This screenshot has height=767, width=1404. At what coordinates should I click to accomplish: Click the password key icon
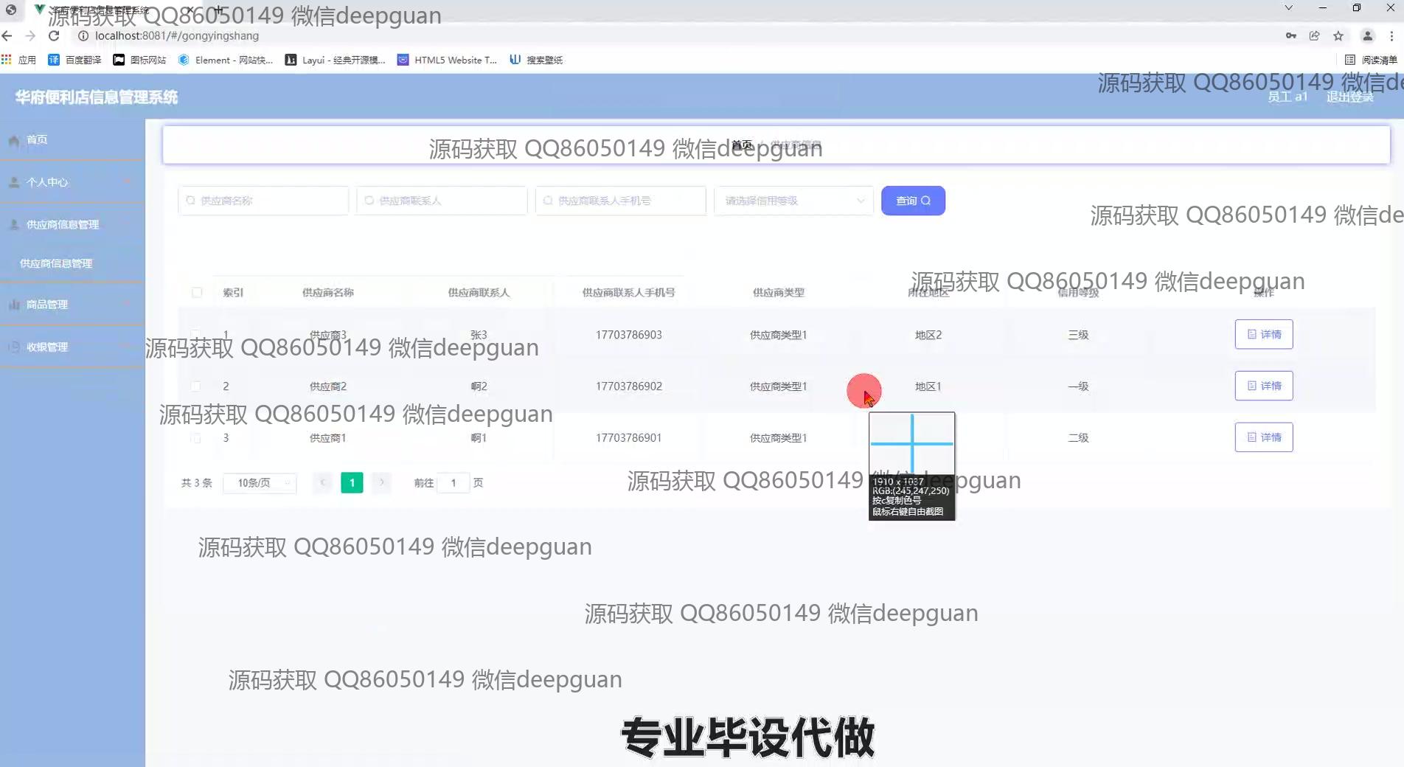point(1290,35)
